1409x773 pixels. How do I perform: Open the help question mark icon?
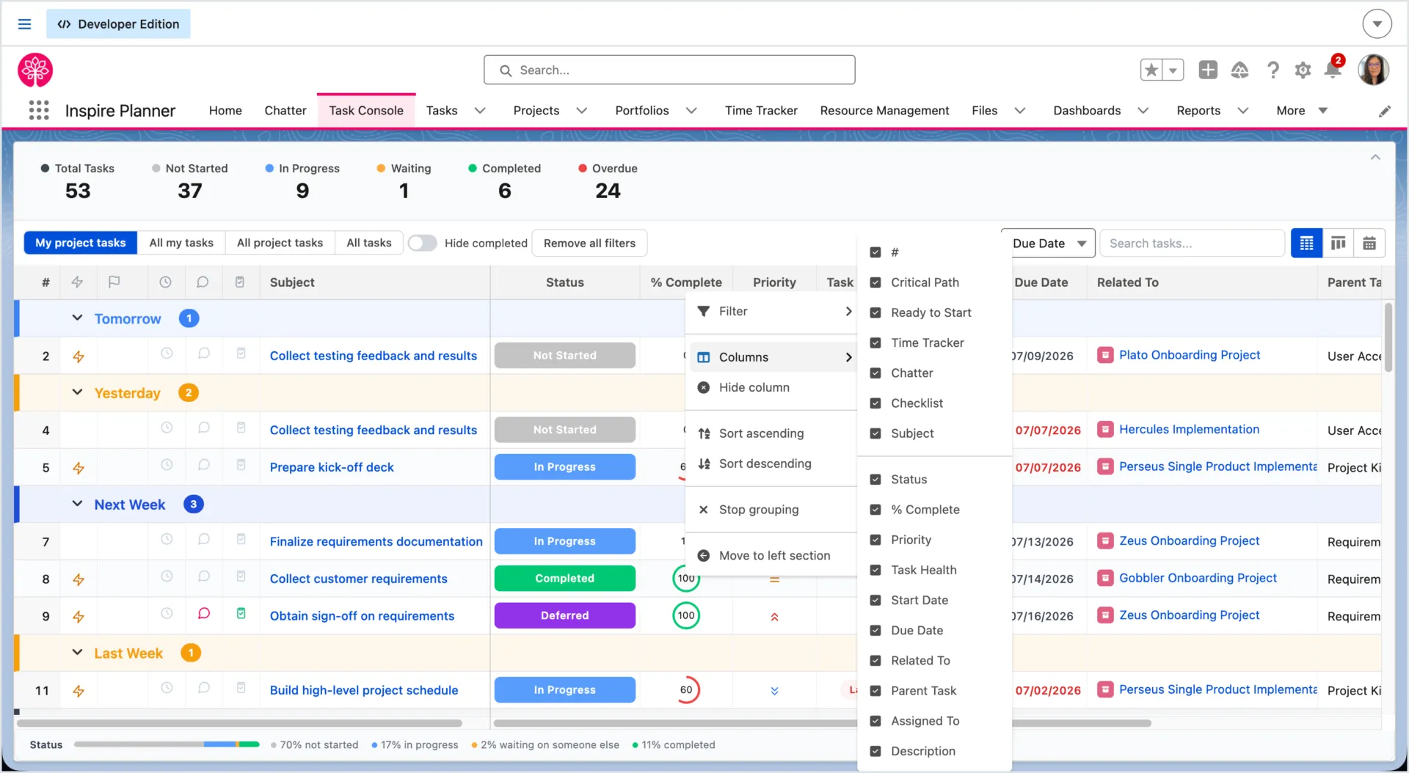tap(1273, 70)
